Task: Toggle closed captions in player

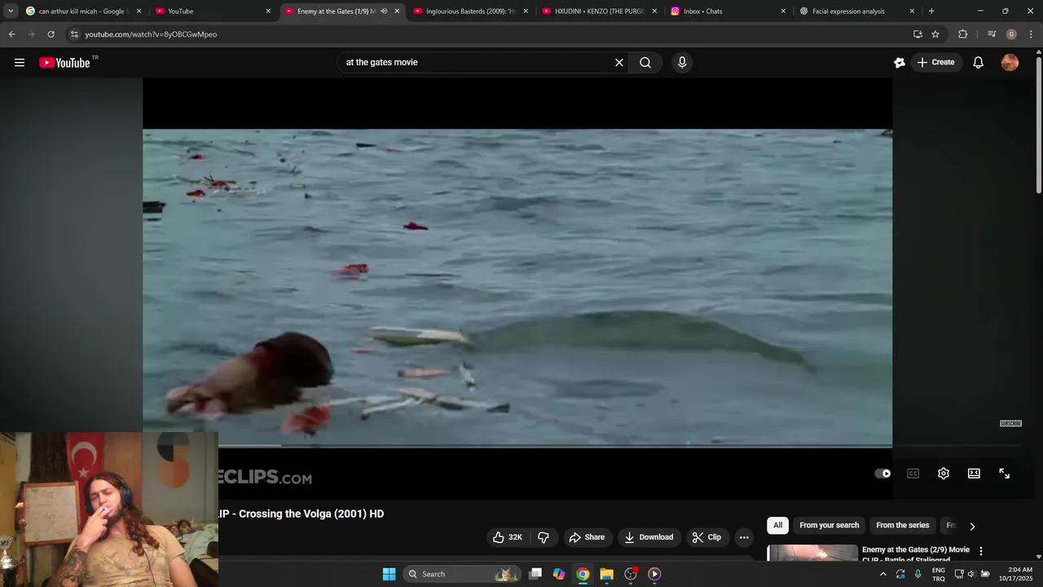Action: (913, 474)
